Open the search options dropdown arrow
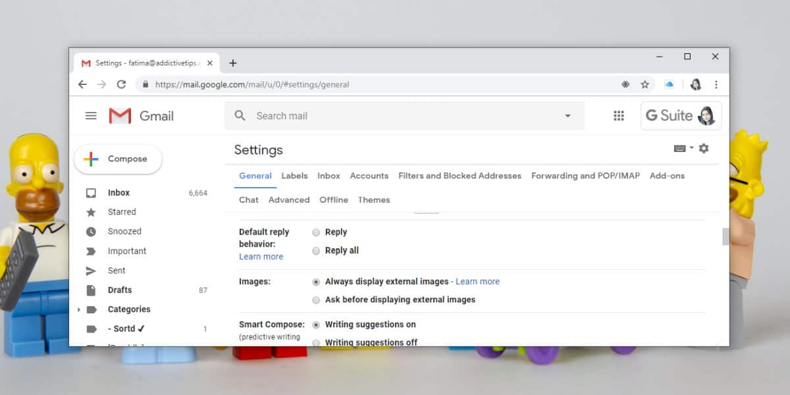The height and width of the screenshot is (395, 790). tap(567, 116)
